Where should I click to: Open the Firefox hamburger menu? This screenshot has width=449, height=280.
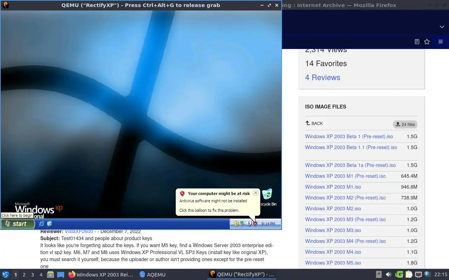point(441,42)
